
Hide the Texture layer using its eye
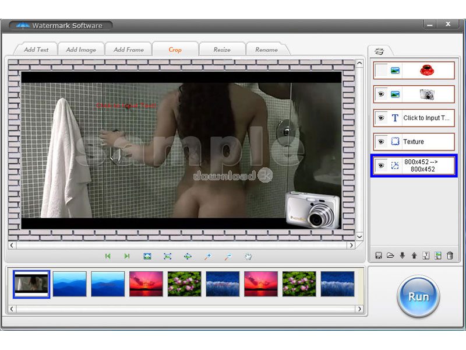point(380,142)
